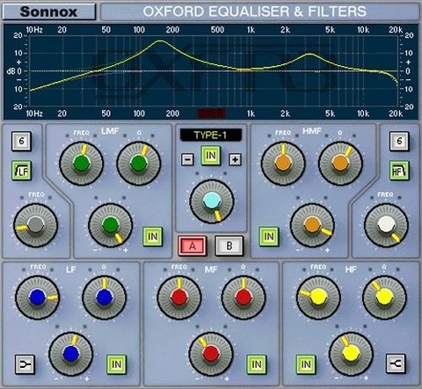
Task: Switch to preset B
Action: [x=229, y=246]
